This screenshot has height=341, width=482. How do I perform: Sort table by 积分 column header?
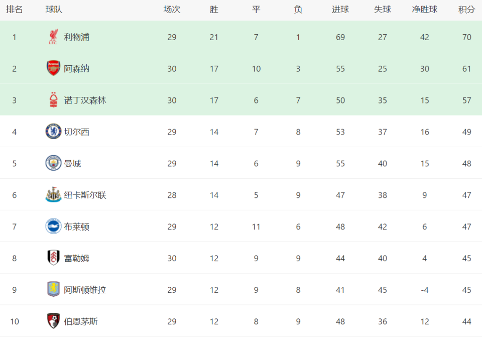pyautogui.click(x=466, y=10)
